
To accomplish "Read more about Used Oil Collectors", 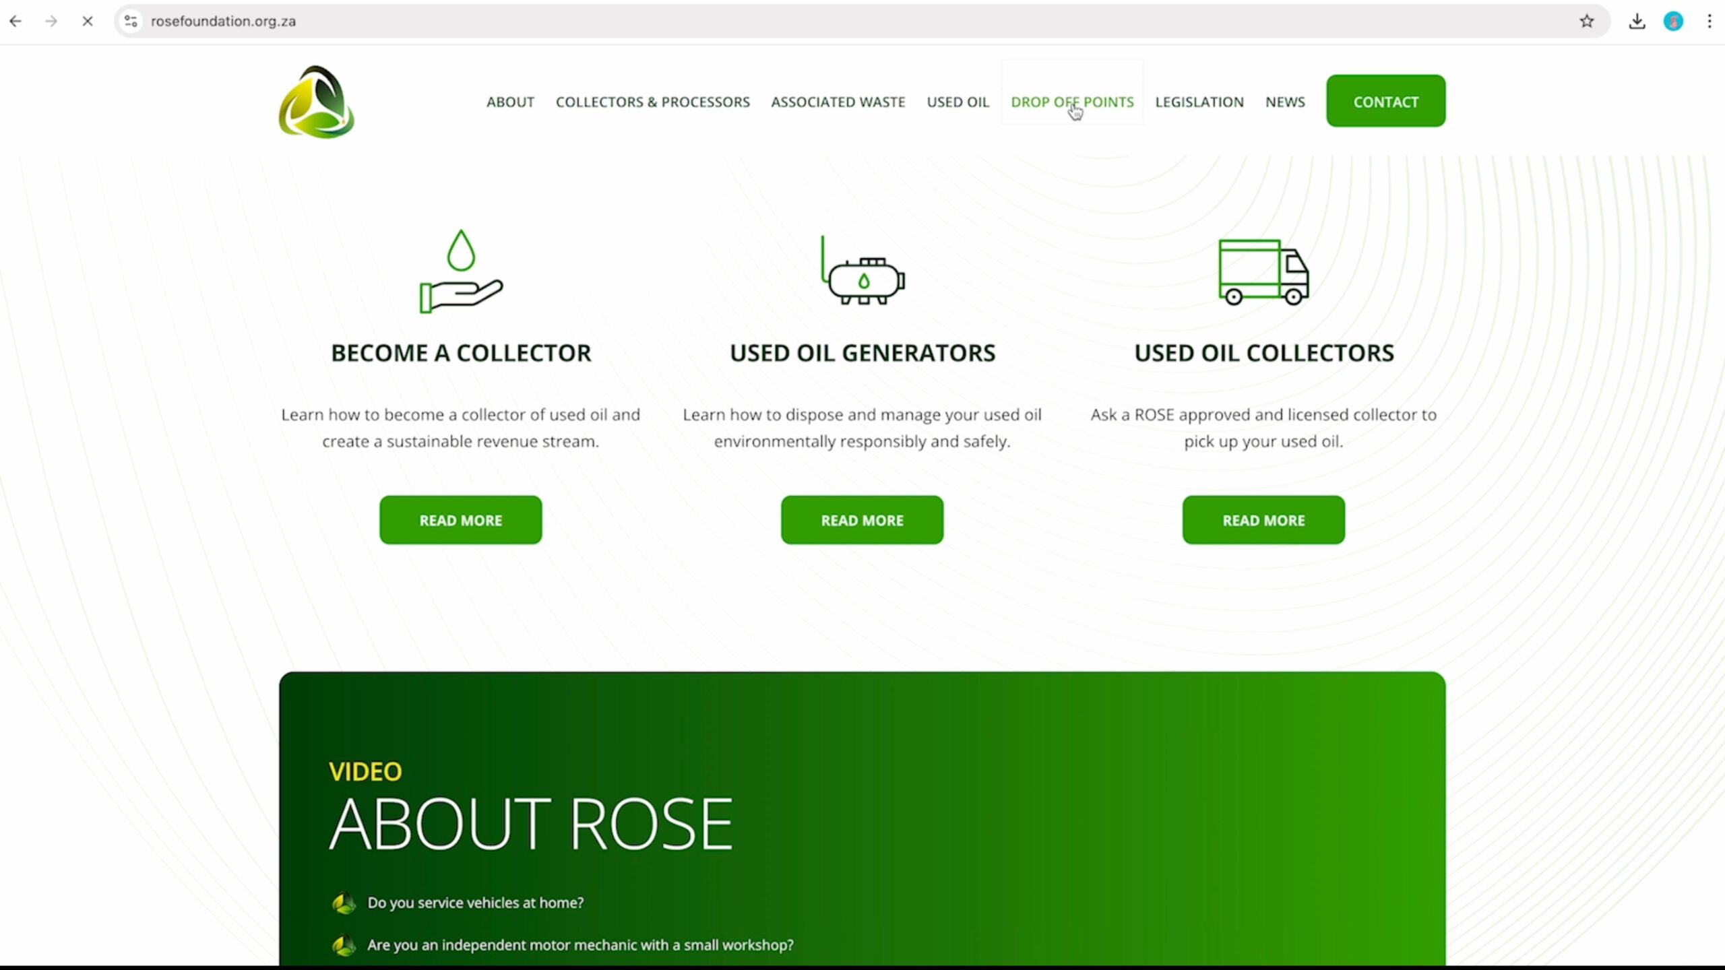I will click(1263, 520).
